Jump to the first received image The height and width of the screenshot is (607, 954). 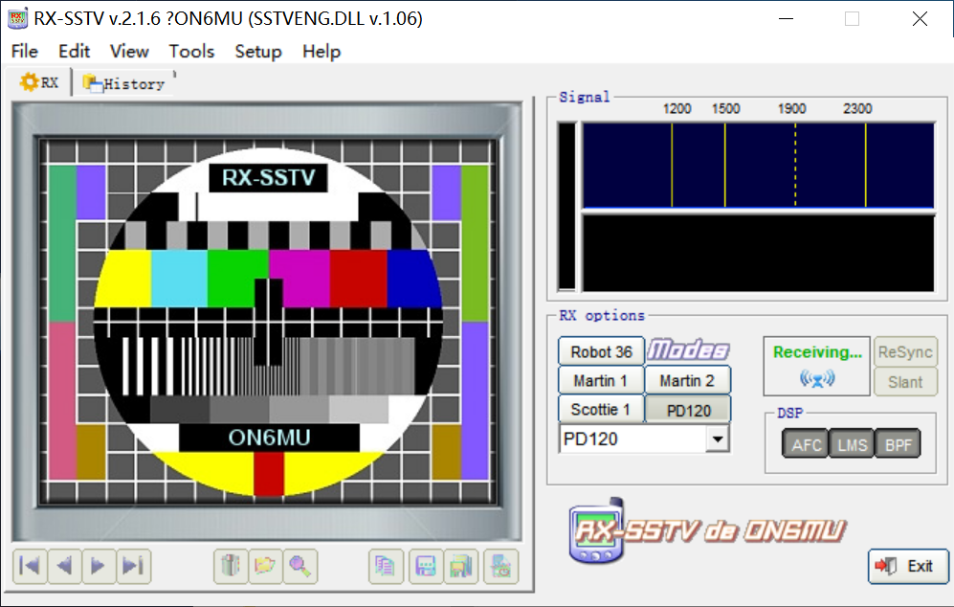[30, 566]
